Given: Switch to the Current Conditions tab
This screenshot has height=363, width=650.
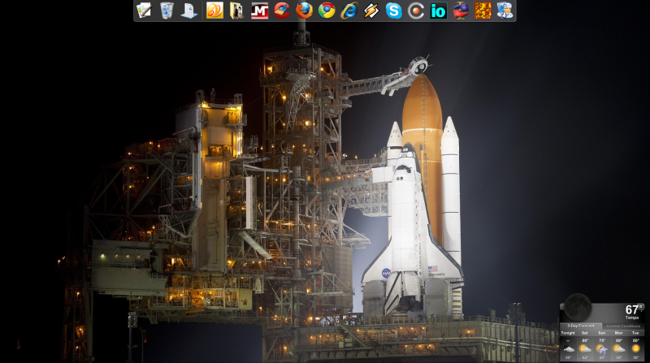Looking at the screenshot, I should point(624,326).
